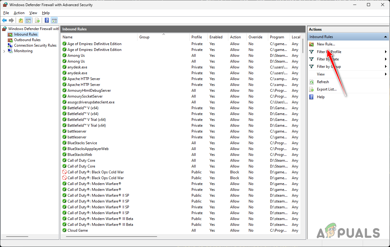
Task: Click the New Rule icon in Actions pane
Action: click(x=311, y=44)
